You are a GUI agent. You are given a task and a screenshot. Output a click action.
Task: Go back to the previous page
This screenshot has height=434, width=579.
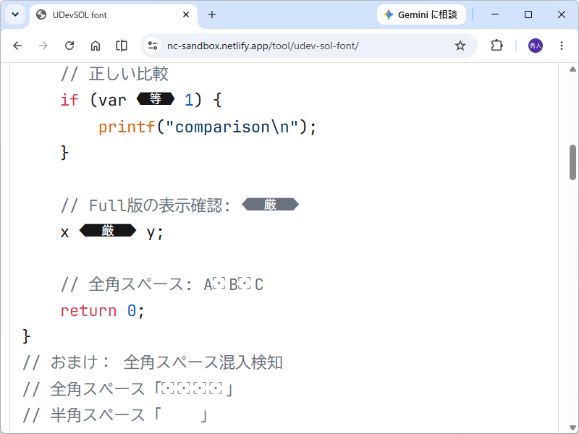click(x=17, y=46)
